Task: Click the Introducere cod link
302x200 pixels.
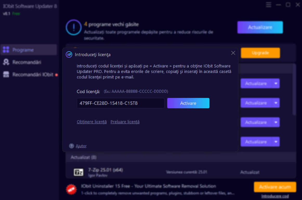Action: tap(275, 196)
